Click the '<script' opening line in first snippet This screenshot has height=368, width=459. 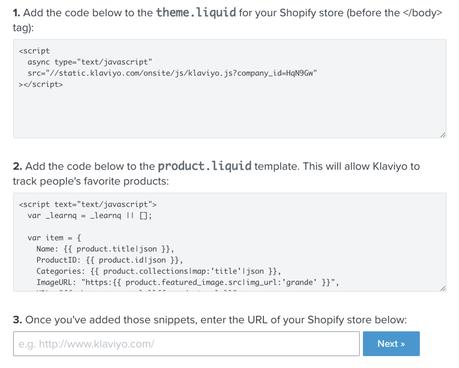coord(34,51)
